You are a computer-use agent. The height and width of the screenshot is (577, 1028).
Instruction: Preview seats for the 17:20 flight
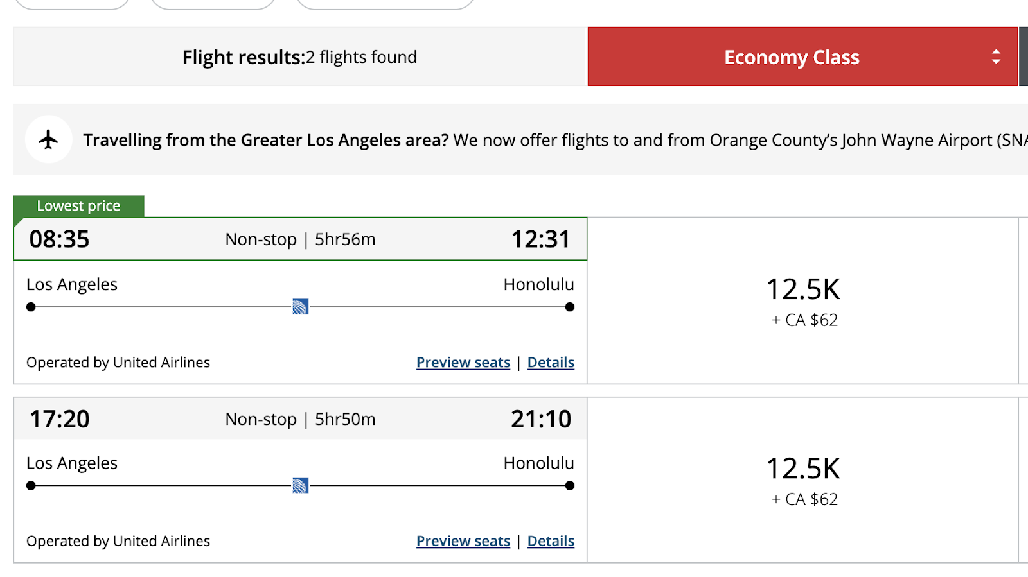(x=463, y=542)
